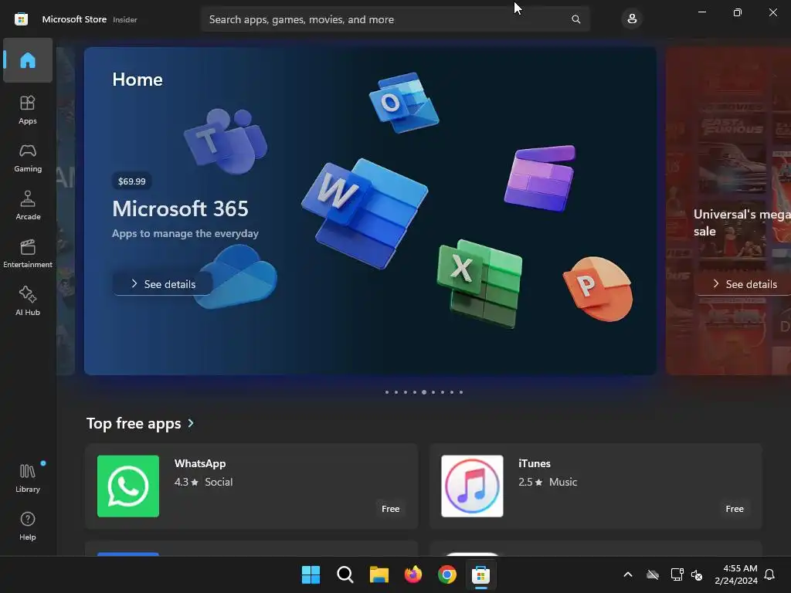Click the PowerPoint icon in banner
The height and width of the screenshot is (593, 791).
(598, 289)
